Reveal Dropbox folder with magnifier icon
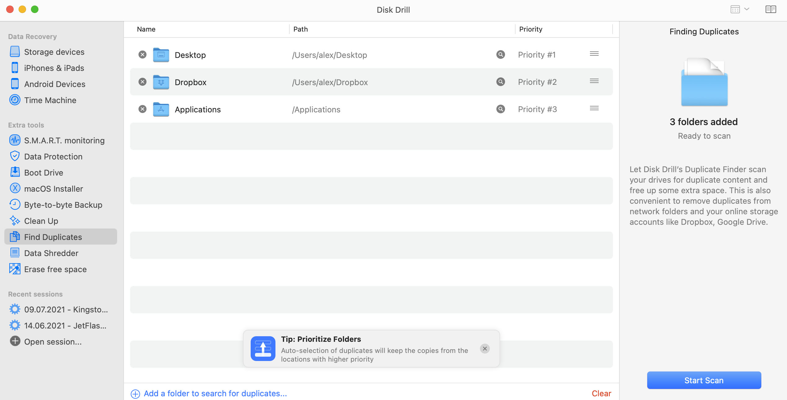787x400 pixels. point(501,82)
